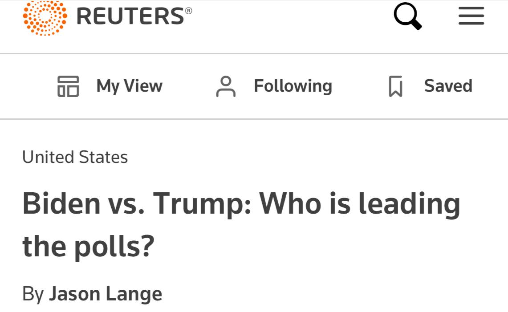Click "polls?" on the headline's second line
Screen dimensions: 508x312
click(114, 246)
